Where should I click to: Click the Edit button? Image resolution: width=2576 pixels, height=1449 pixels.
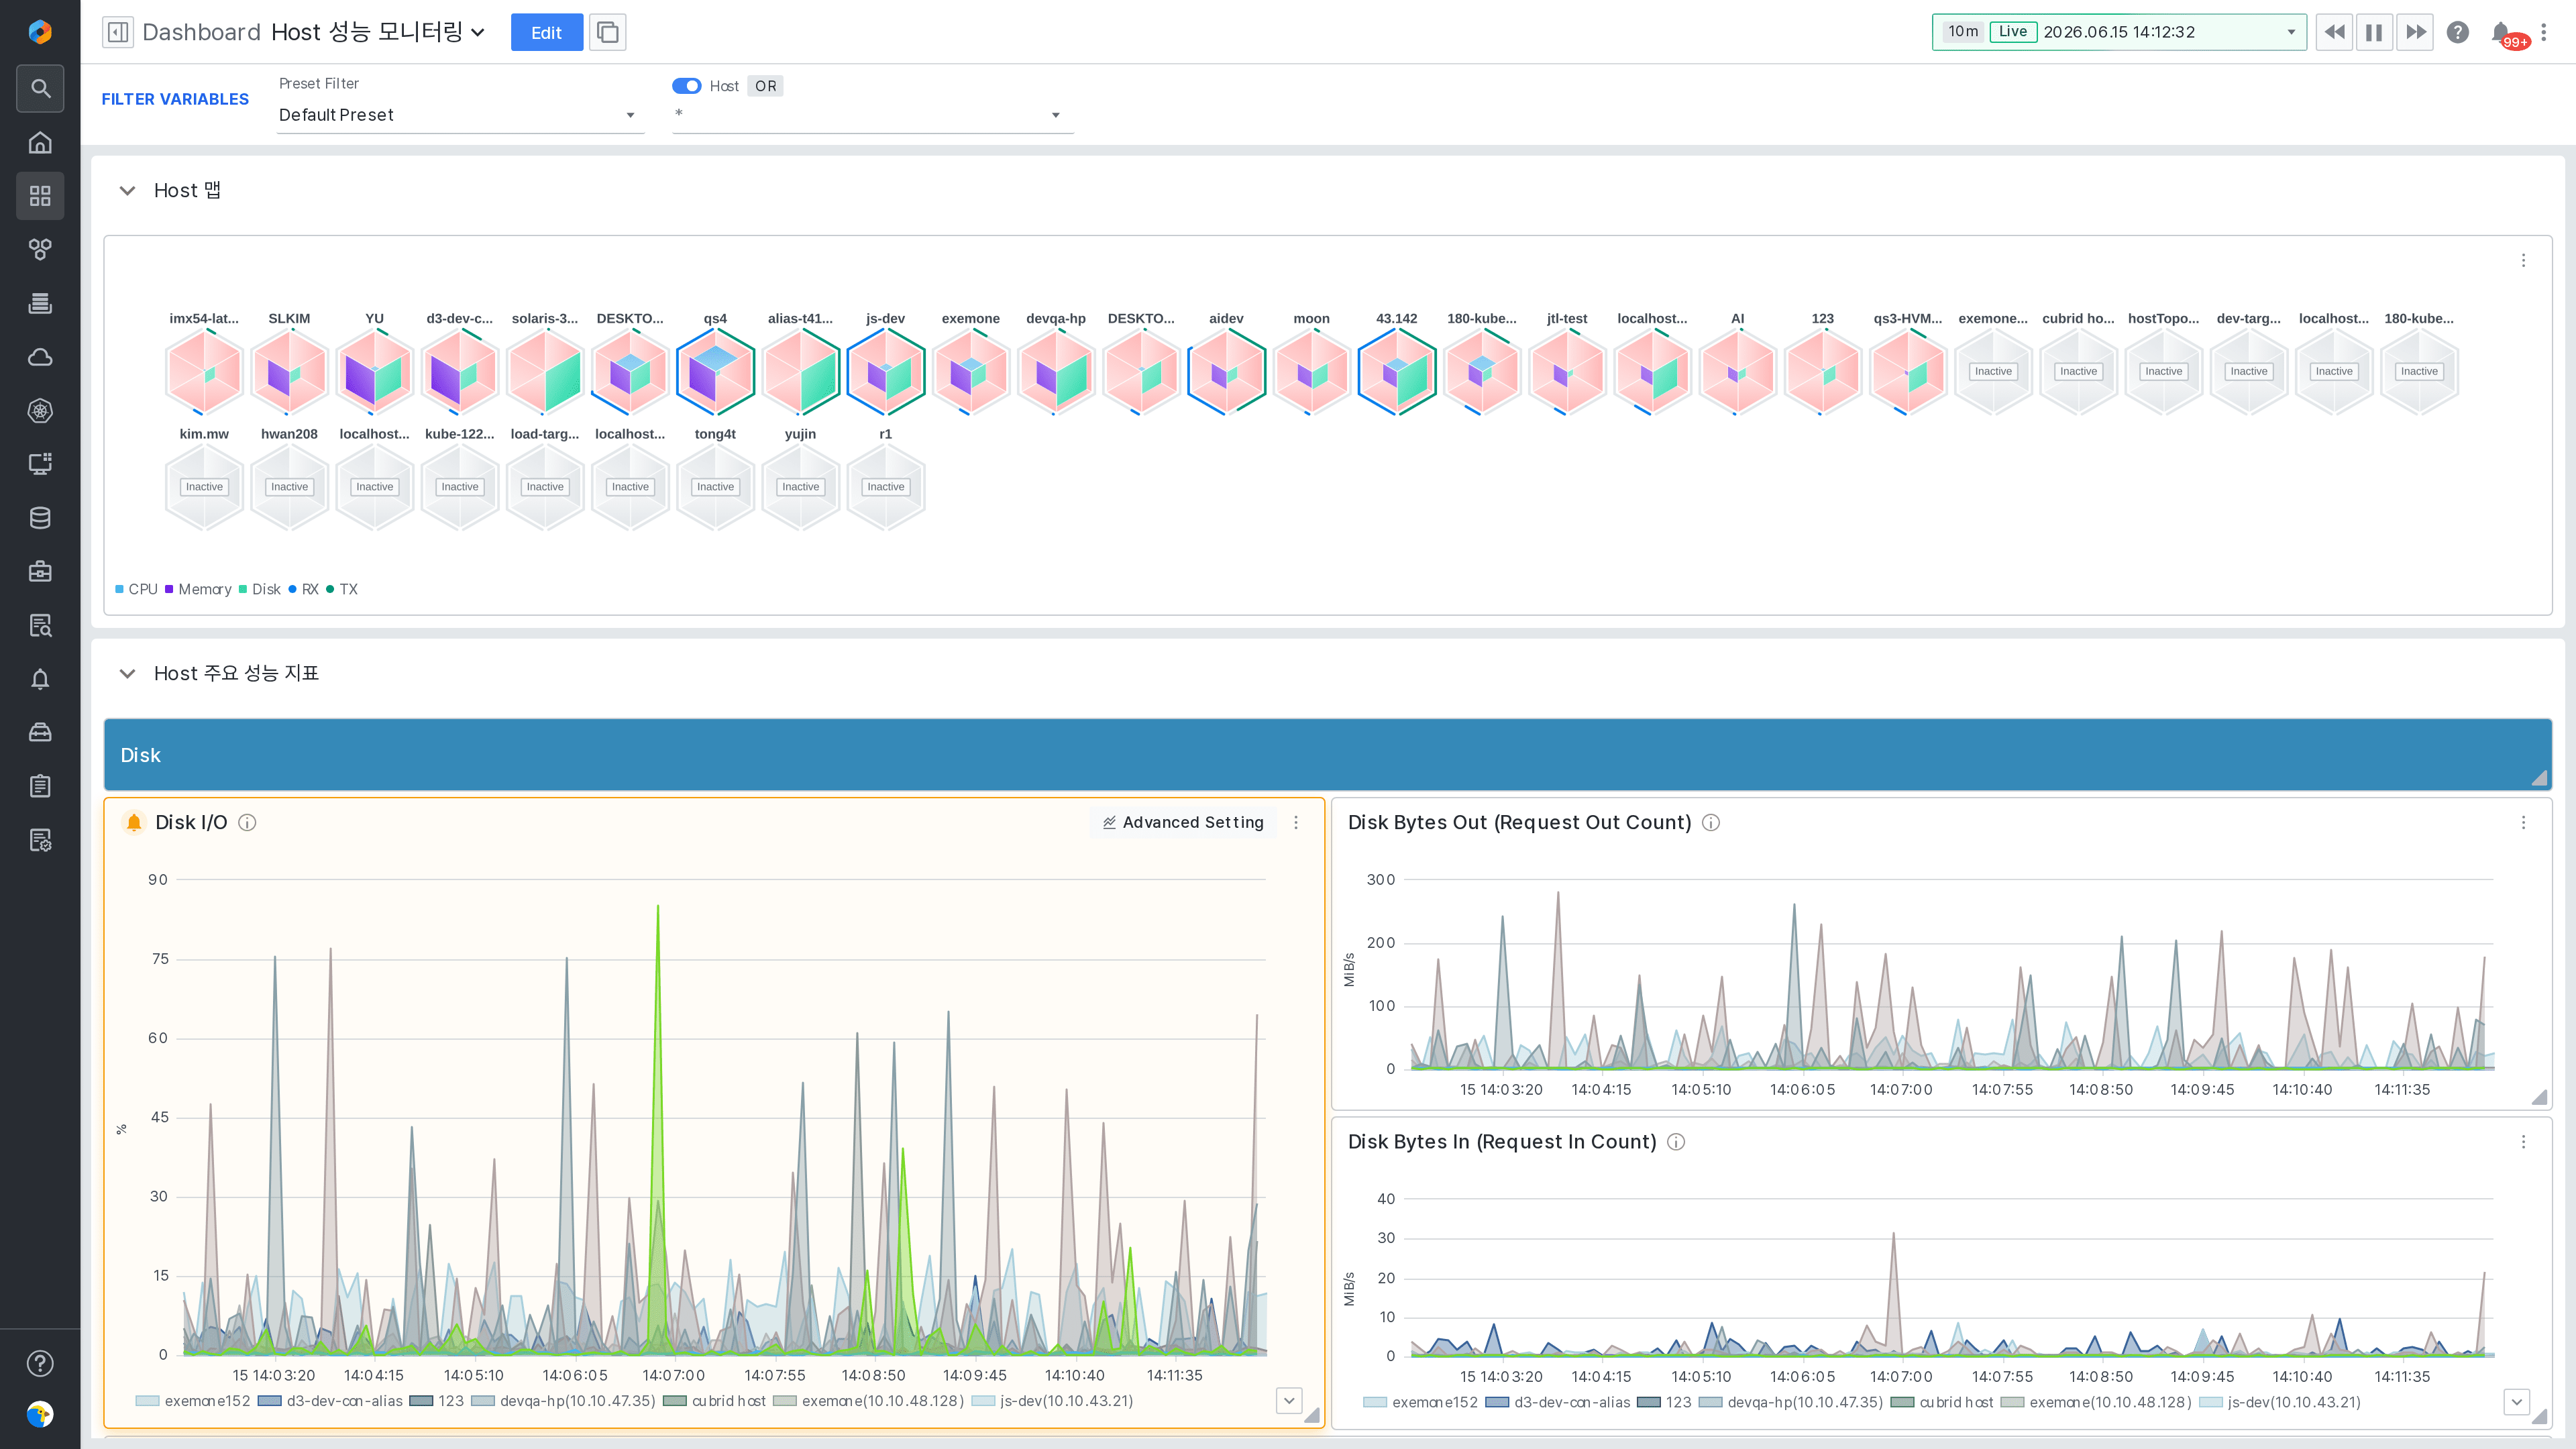(x=546, y=32)
